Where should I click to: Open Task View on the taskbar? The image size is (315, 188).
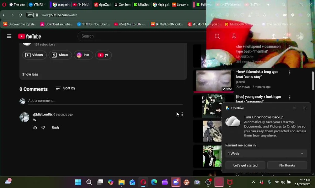point(100,182)
